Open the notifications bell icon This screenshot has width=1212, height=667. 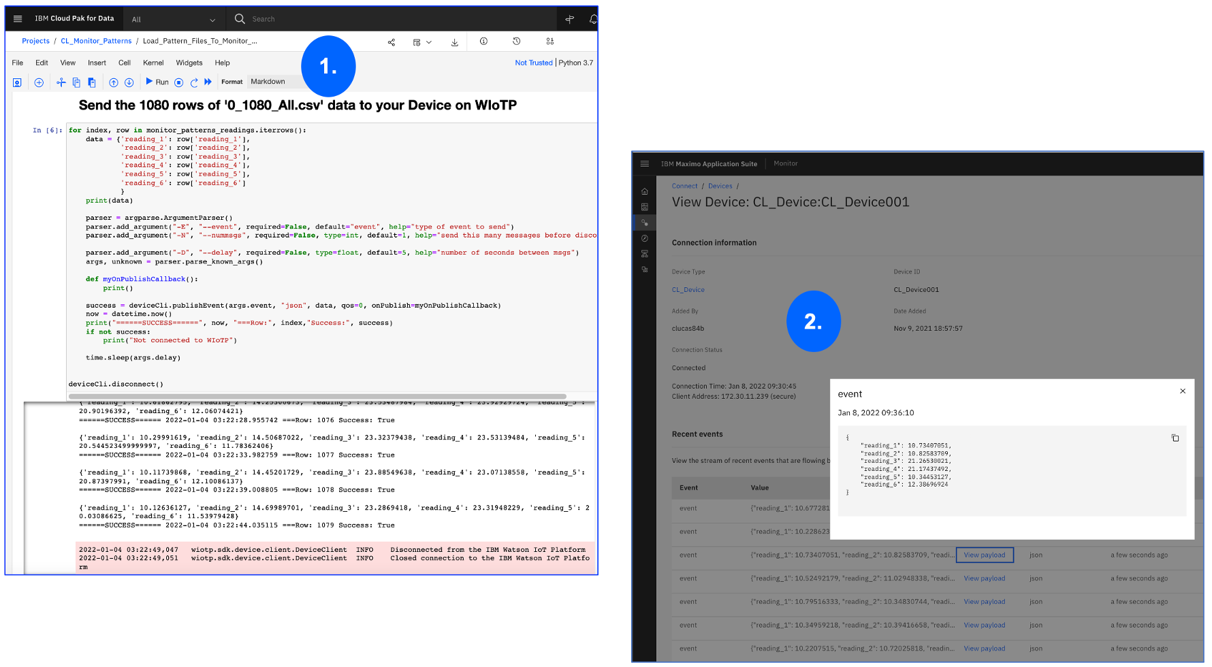coord(593,19)
